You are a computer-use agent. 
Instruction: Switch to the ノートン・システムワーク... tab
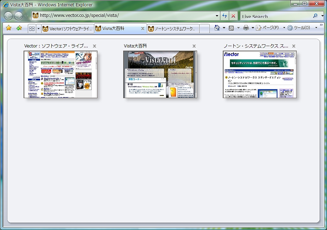click(173, 28)
